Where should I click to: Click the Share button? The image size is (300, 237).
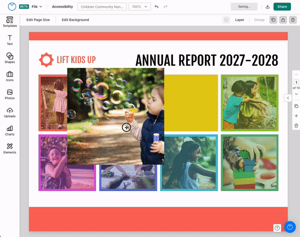point(282,6)
